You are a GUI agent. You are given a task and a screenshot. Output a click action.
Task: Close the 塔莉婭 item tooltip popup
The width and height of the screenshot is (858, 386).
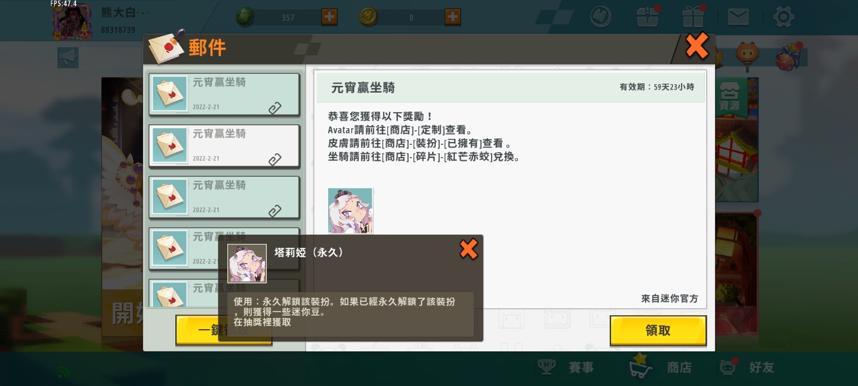point(469,249)
